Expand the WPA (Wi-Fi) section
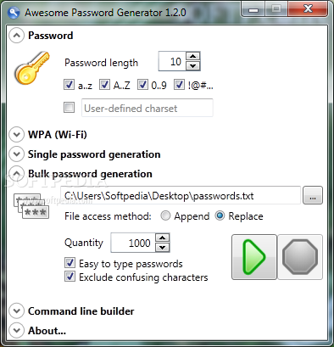This screenshot has height=347, width=334. coord(16,134)
